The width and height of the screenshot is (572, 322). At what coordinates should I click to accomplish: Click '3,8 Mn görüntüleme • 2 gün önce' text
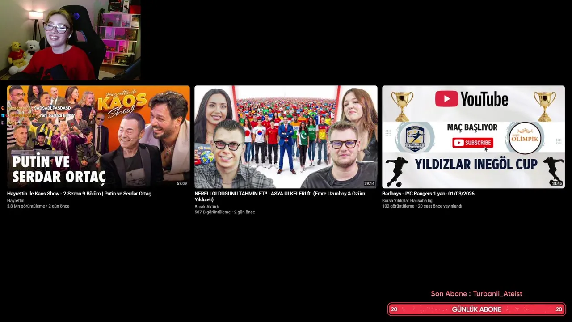38,206
